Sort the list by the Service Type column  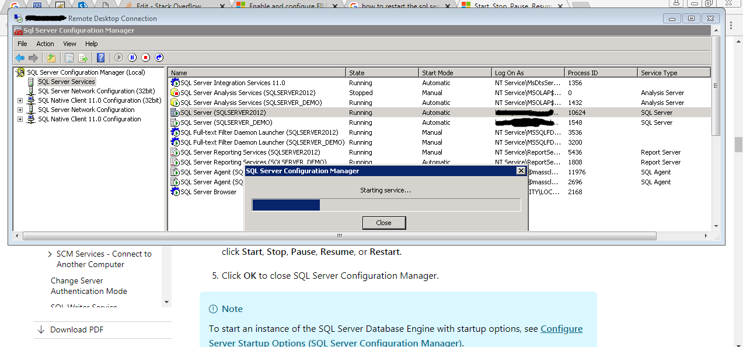(x=674, y=73)
